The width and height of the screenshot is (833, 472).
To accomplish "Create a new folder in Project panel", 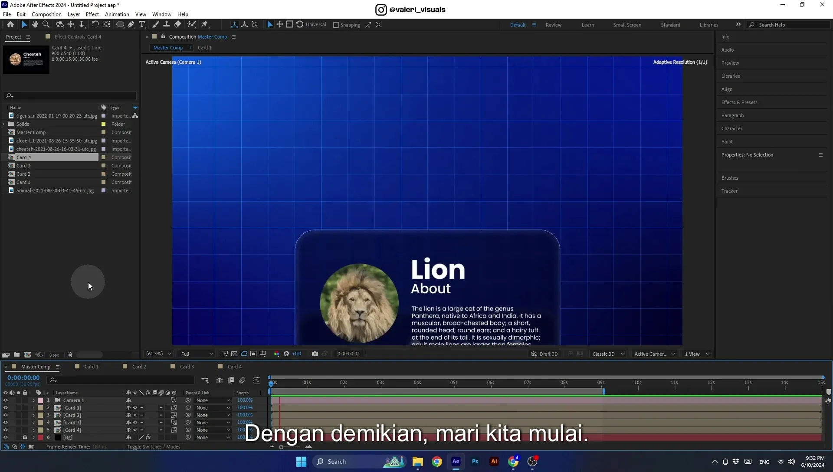I will 16,355.
